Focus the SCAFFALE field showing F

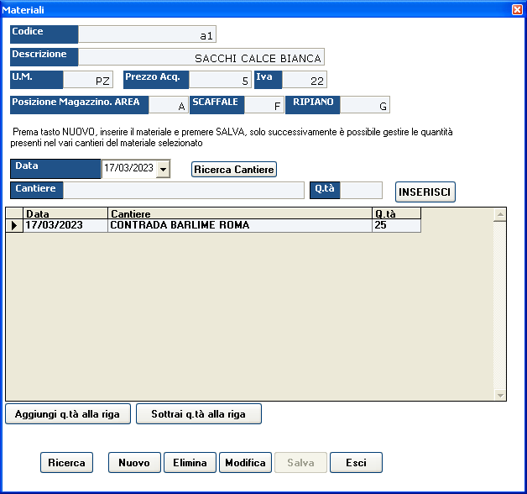[x=264, y=105]
